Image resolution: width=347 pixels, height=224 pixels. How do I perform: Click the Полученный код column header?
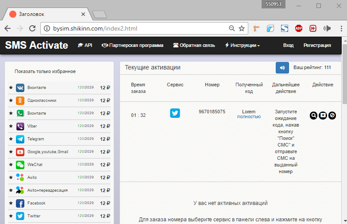249,88
